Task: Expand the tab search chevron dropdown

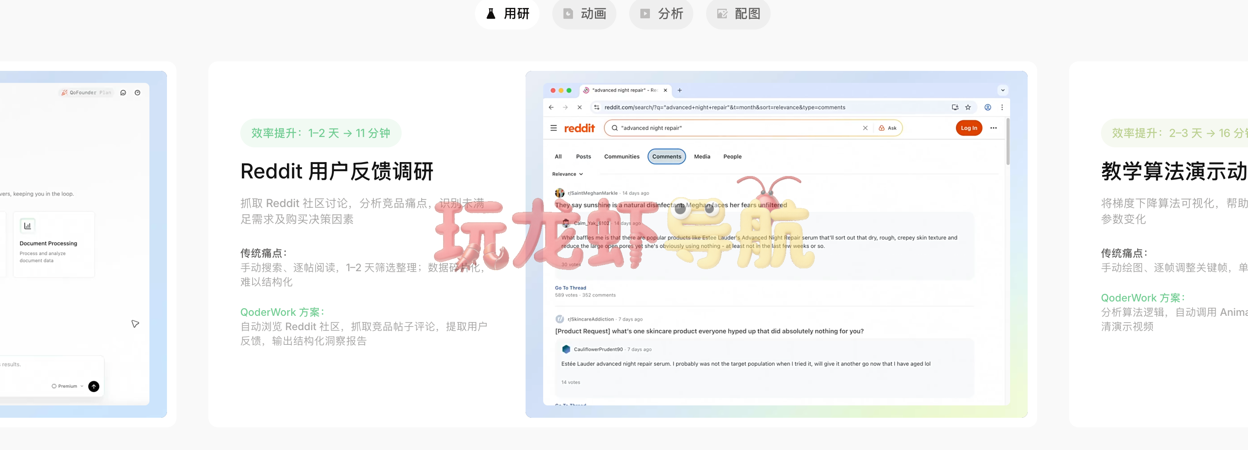Action: click(1003, 90)
